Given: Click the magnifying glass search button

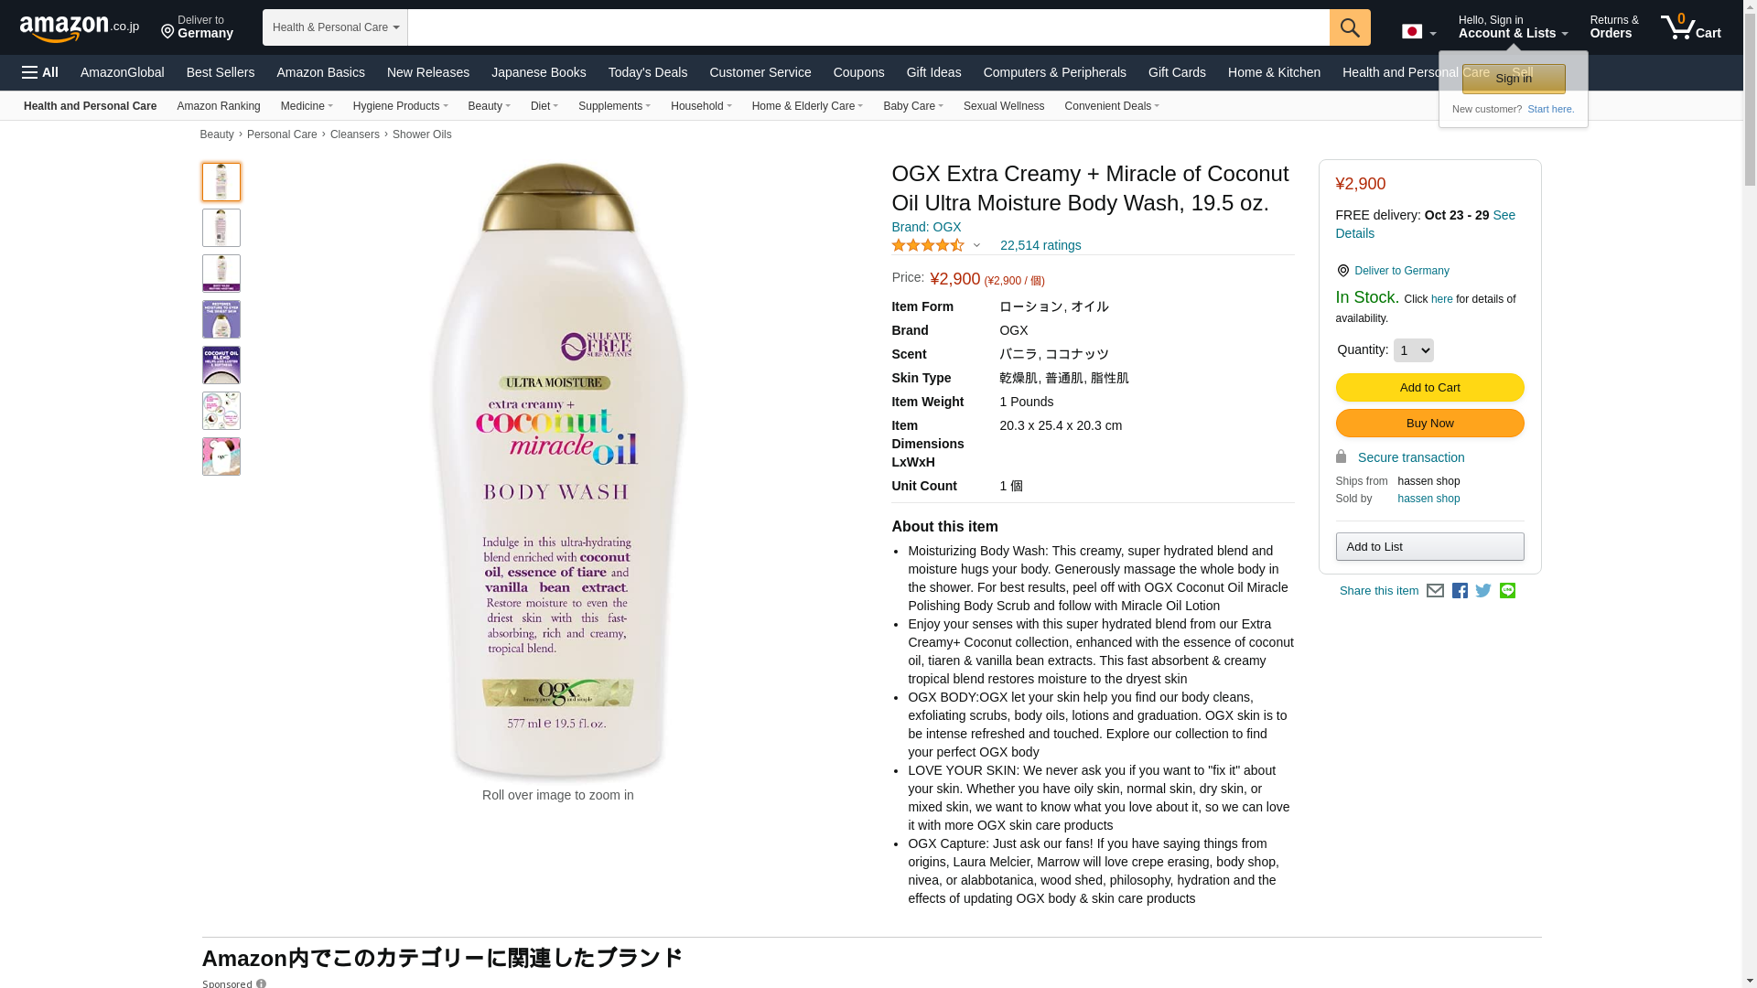Looking at the screenshot, I should point(1350,27).
